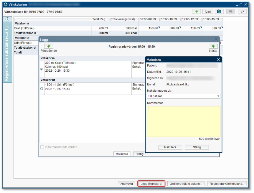This screenshot has width=254, height=193.
Task: Toggle Visa makulerade värden checkbox
Action: (42, 147)
